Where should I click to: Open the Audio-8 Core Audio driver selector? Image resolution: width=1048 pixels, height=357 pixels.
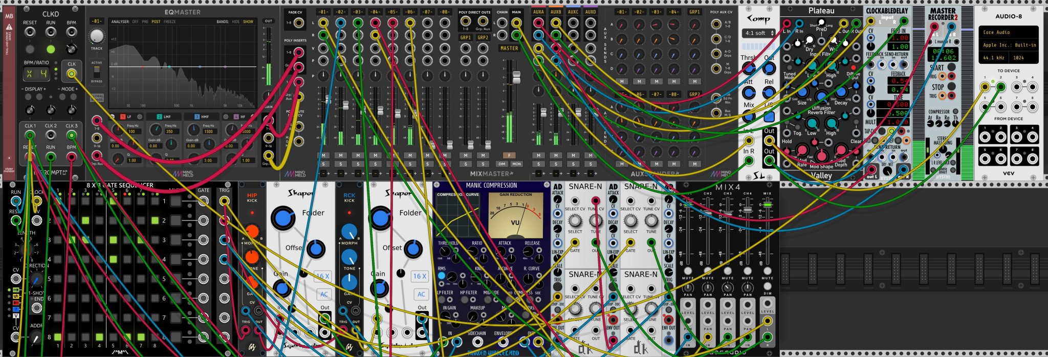tap(1008, 32)
